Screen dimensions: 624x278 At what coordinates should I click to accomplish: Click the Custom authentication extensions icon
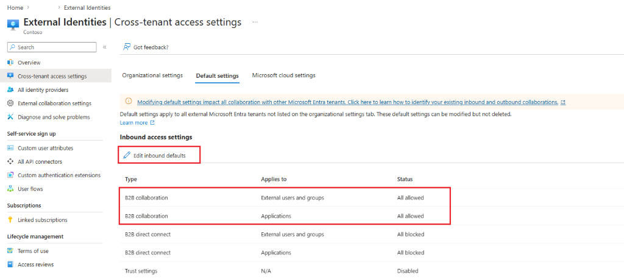11,175
